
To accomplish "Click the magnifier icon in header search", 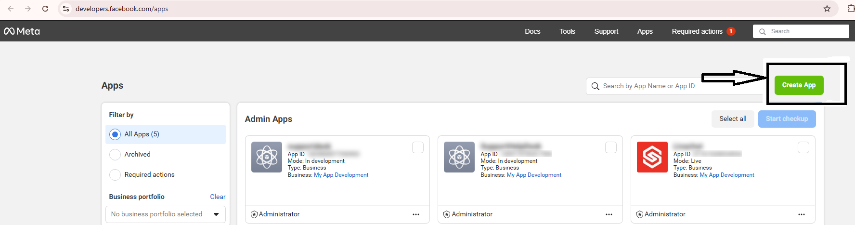I will point(763,31).
